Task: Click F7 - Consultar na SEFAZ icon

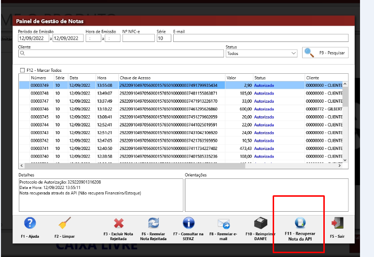Action: [x=188, y=223]
